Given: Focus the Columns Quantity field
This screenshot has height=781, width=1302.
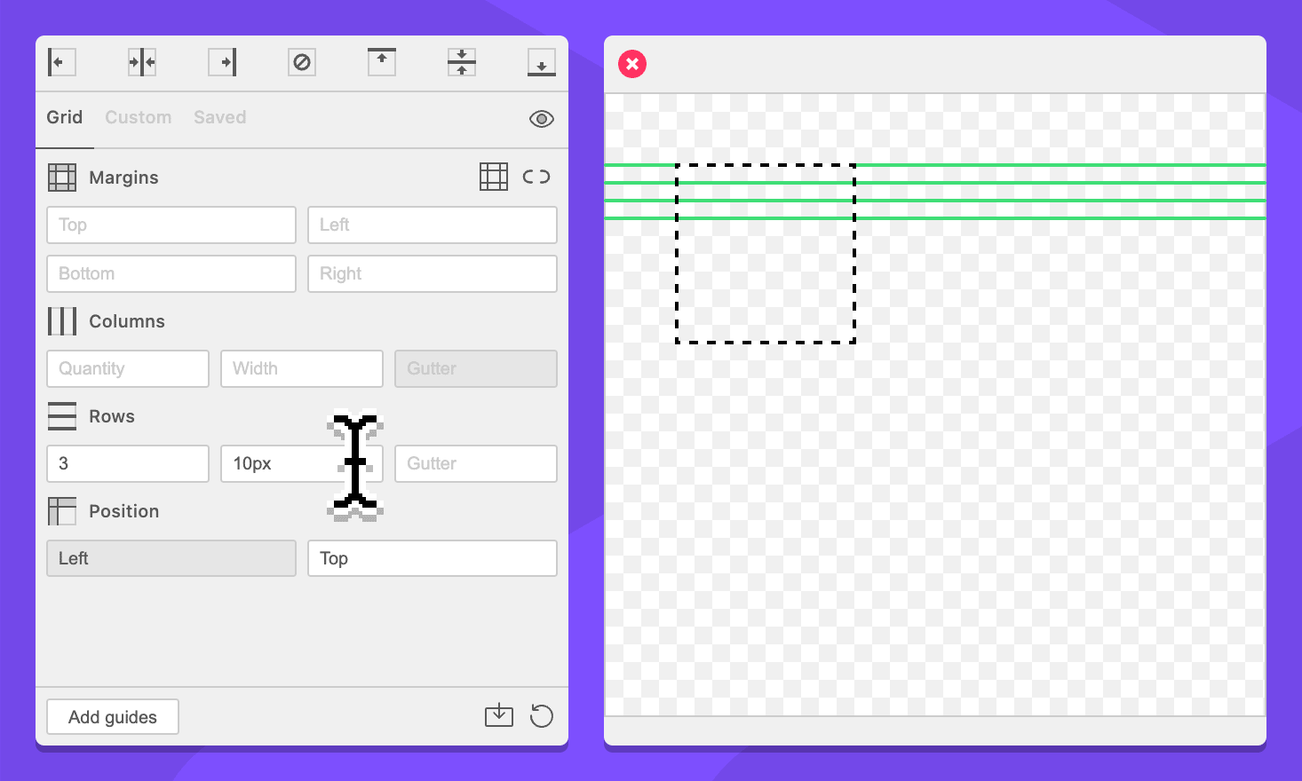Looking at the screenshot, I should (x=128, y=369).
